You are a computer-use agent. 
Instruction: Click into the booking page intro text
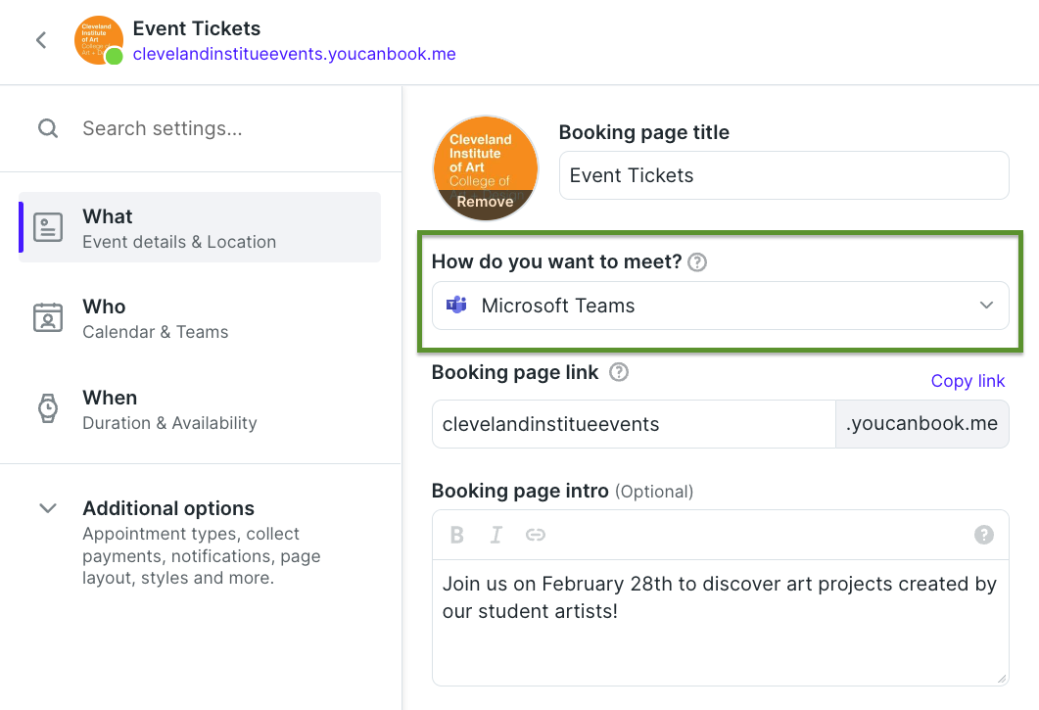(721, 623)
